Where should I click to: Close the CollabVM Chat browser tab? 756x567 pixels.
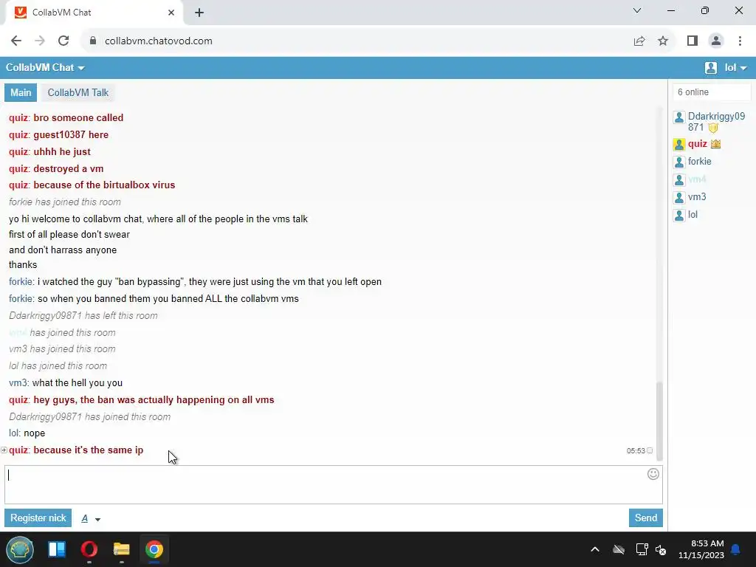tap(171, 13)
